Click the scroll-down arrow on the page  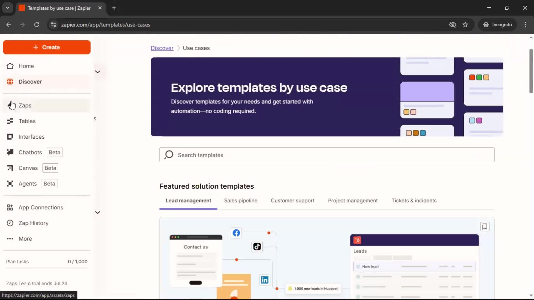531,296
